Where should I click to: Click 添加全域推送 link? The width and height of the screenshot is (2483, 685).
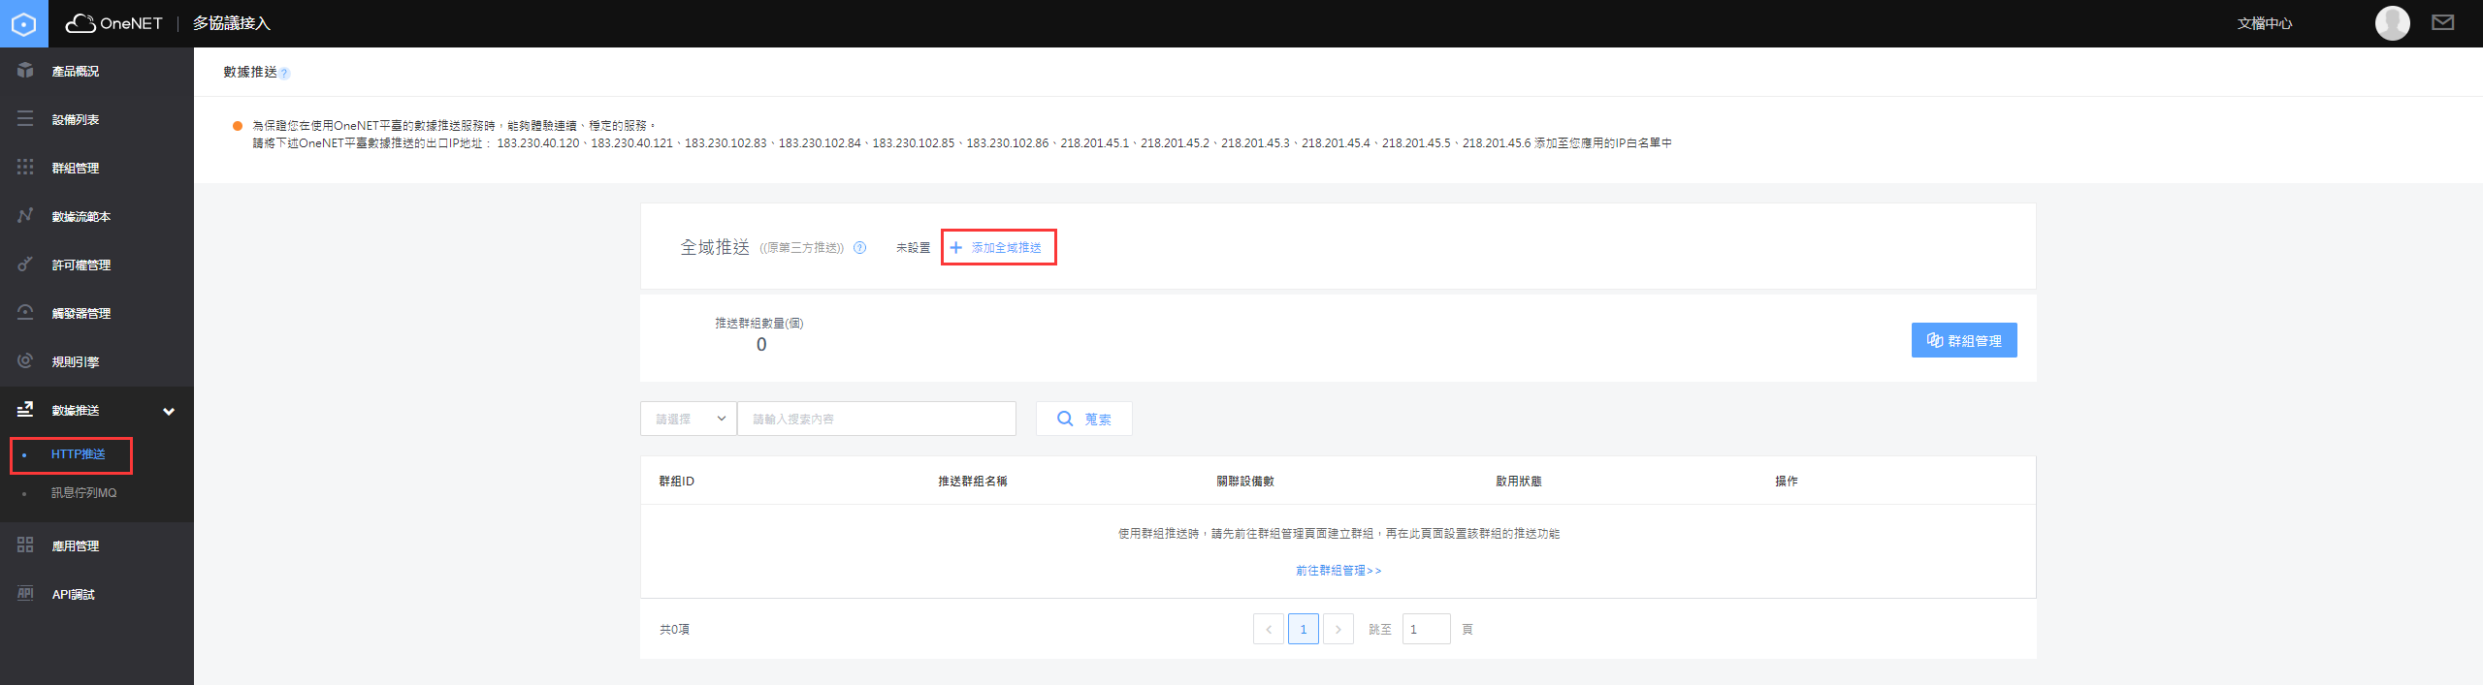[x=1006, y=248]
